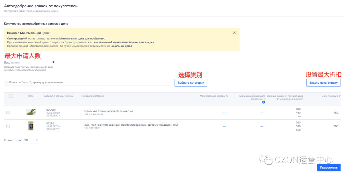Click article number 01280

pyautogui.click(x=50, y=123)
